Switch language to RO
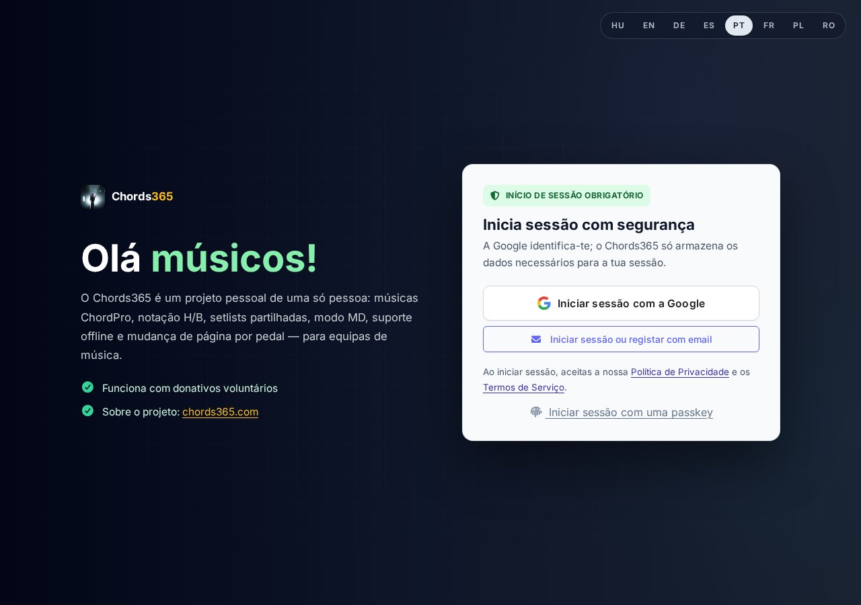861x605 pixels. 829,26
